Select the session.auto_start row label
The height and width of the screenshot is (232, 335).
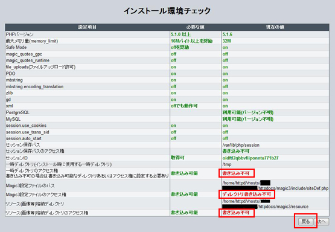24,138
